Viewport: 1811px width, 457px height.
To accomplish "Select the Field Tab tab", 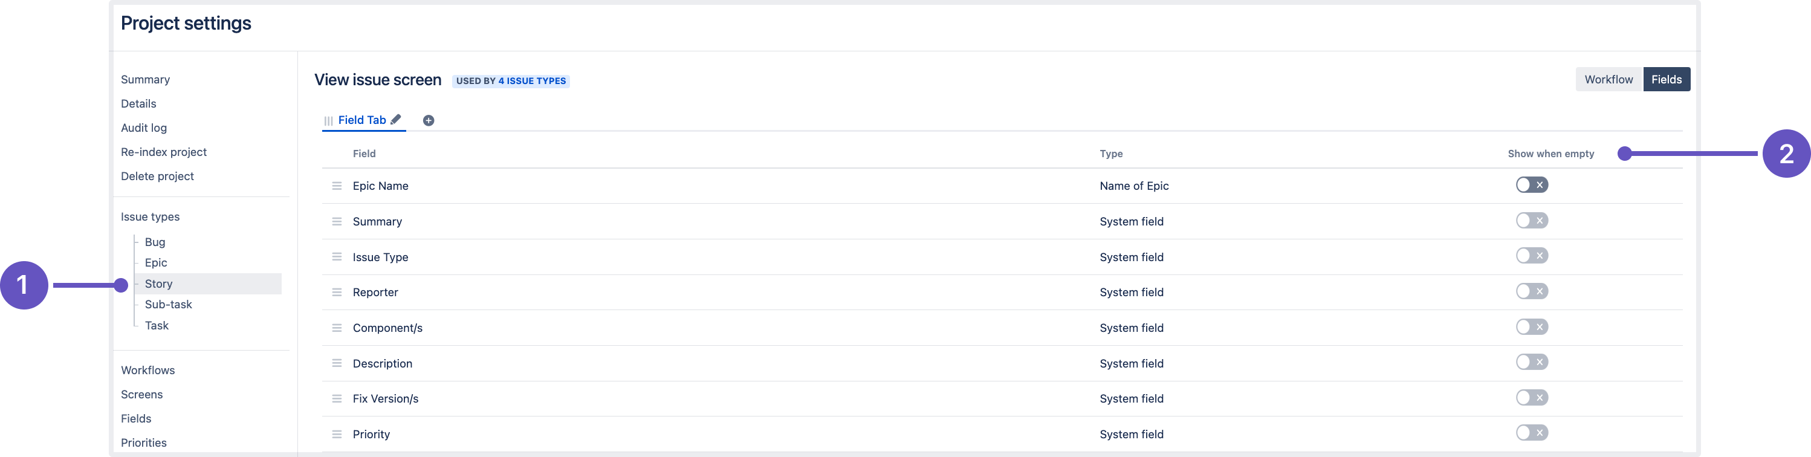I will point(361,120).
